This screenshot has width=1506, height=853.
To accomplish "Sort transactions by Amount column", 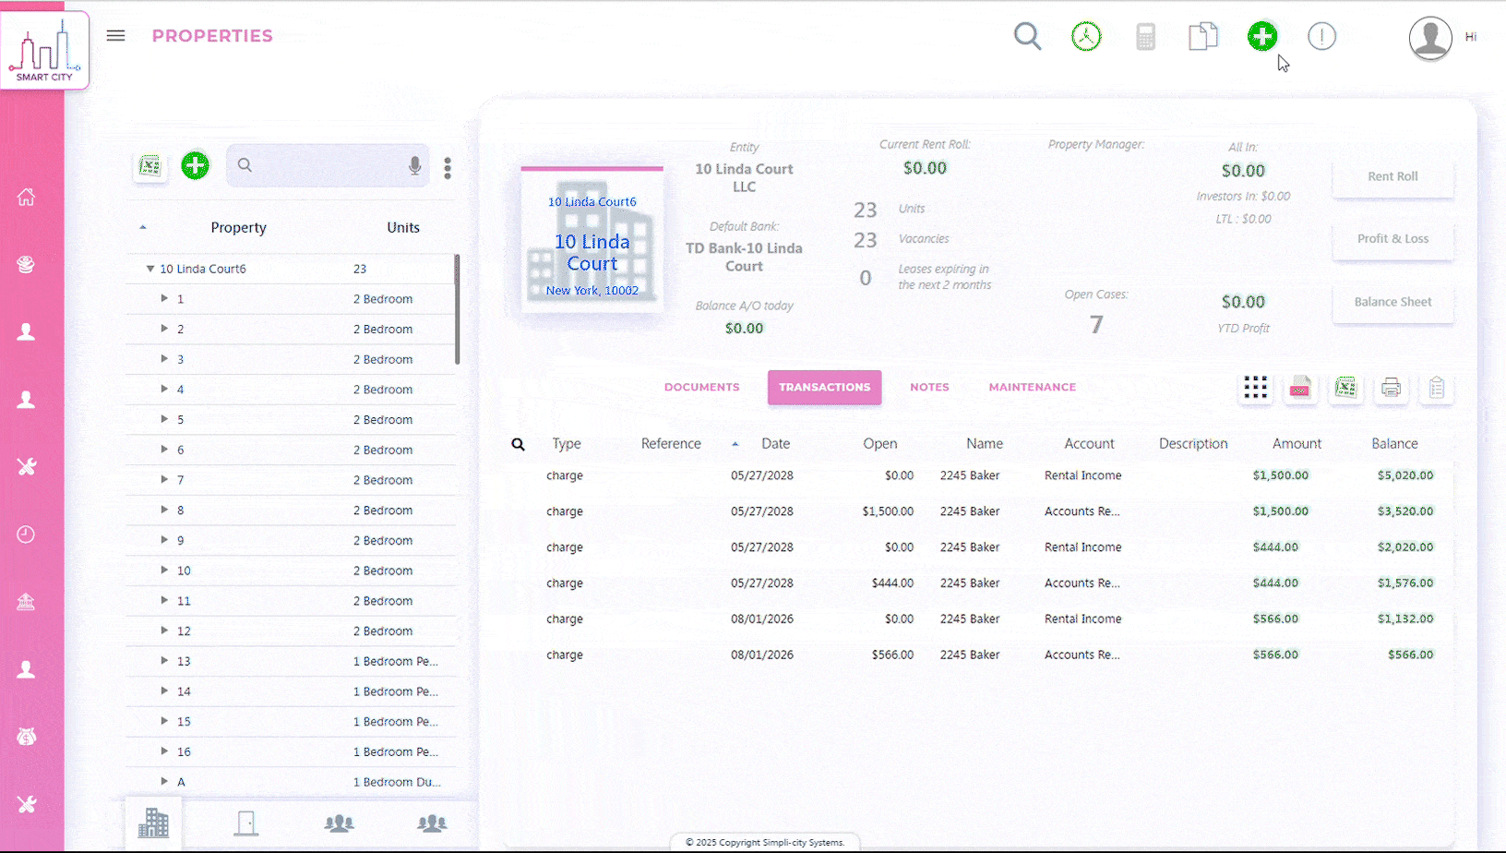I will click(1297, 444).
